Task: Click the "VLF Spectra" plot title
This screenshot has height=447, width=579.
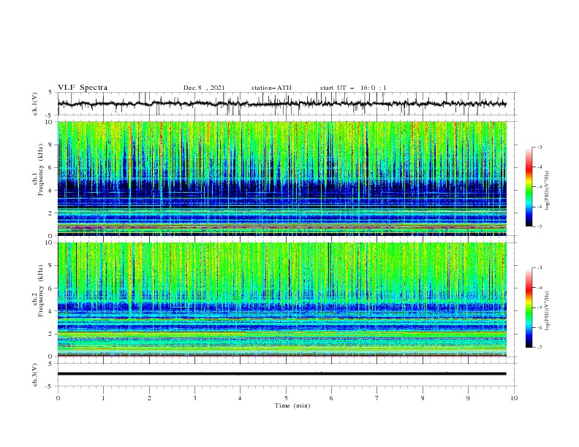Action: (83, 88)
